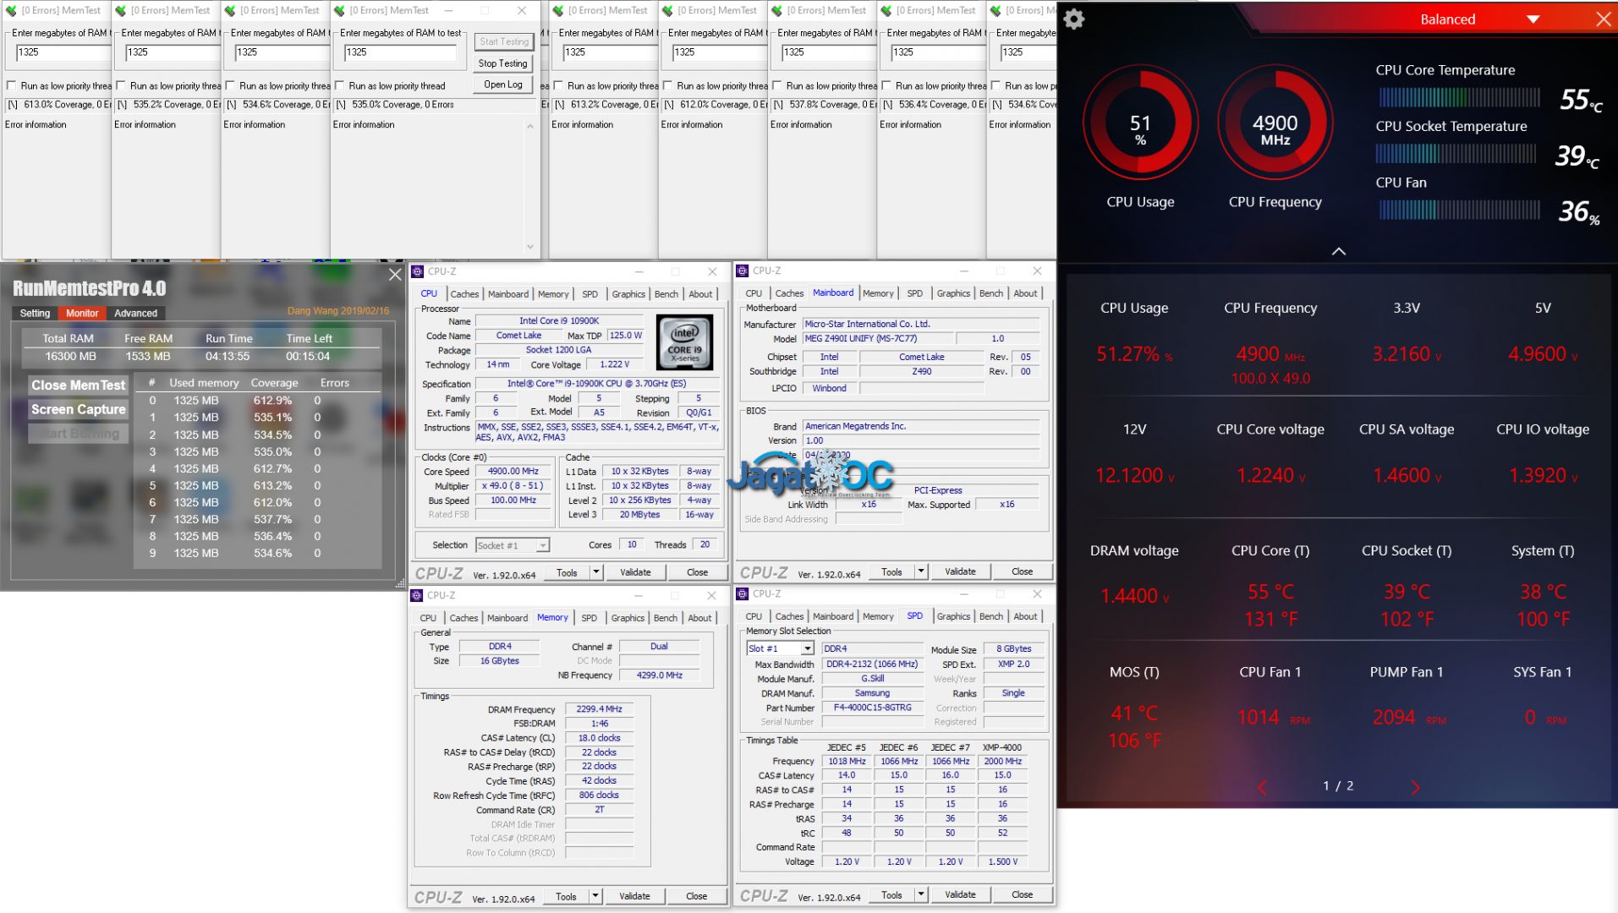
Task: Close the RunMemtestPro 4.0 panel with X
Action: (395, 275)
